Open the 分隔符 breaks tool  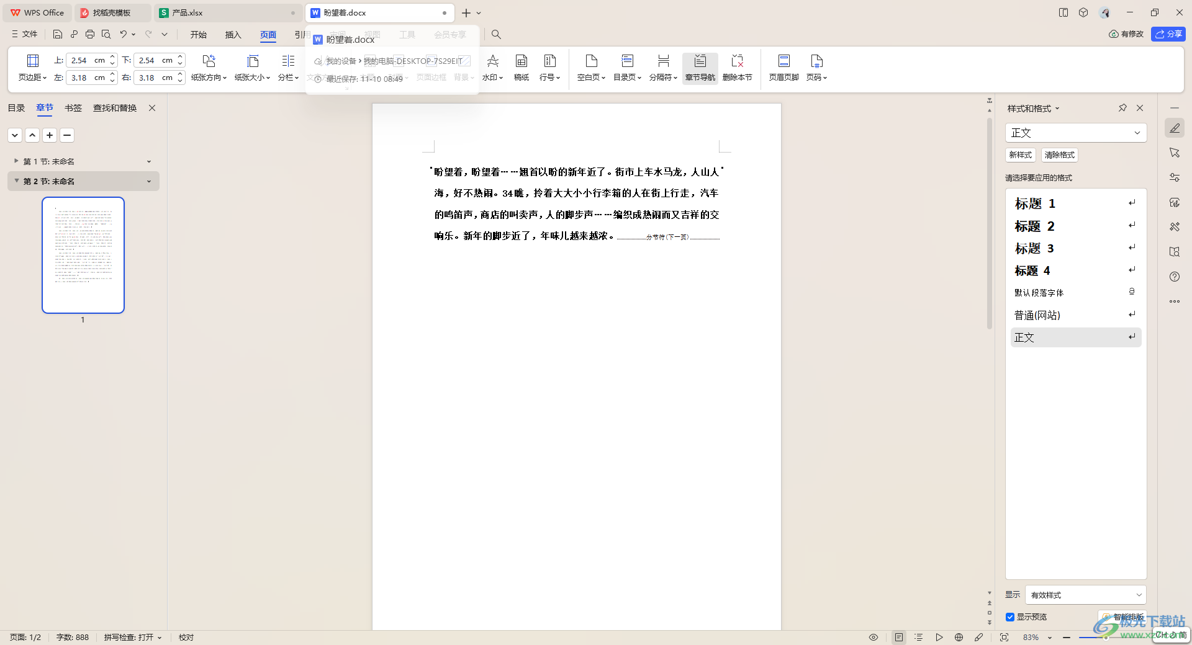(663, 68)
